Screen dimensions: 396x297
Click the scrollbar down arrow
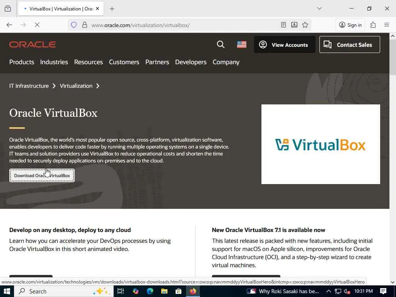[393, 282]
